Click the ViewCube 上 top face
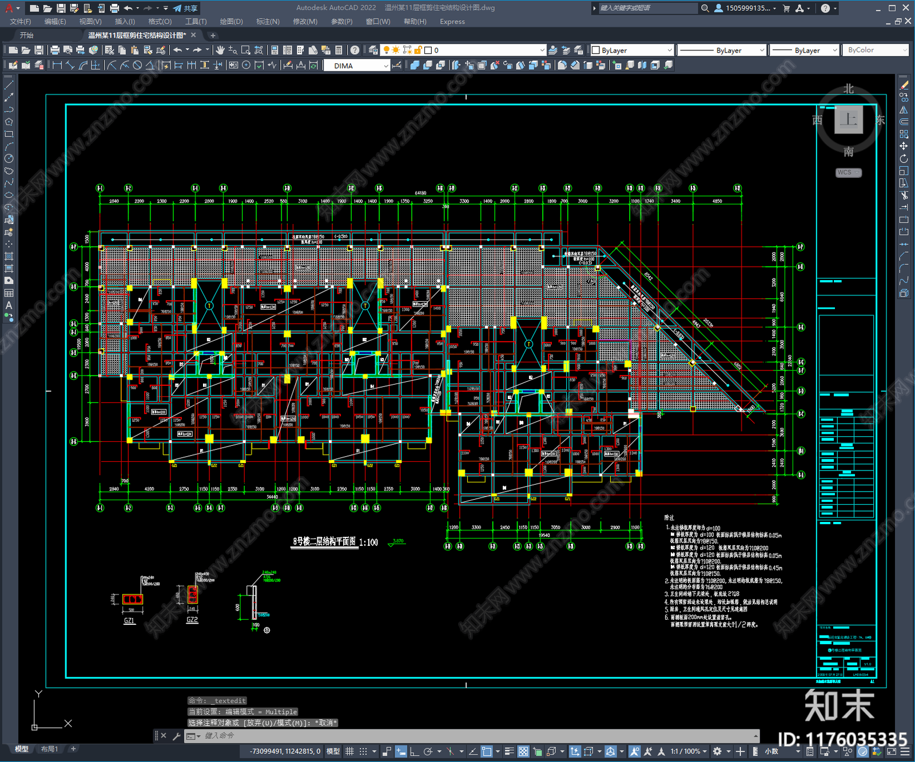915x762 pixels. pyautogui.click(x=848, y=120)
